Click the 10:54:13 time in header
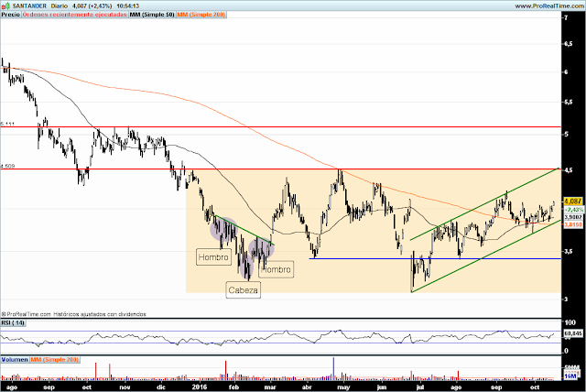This screenshot has height=392, width=586. tap(128, 6)
